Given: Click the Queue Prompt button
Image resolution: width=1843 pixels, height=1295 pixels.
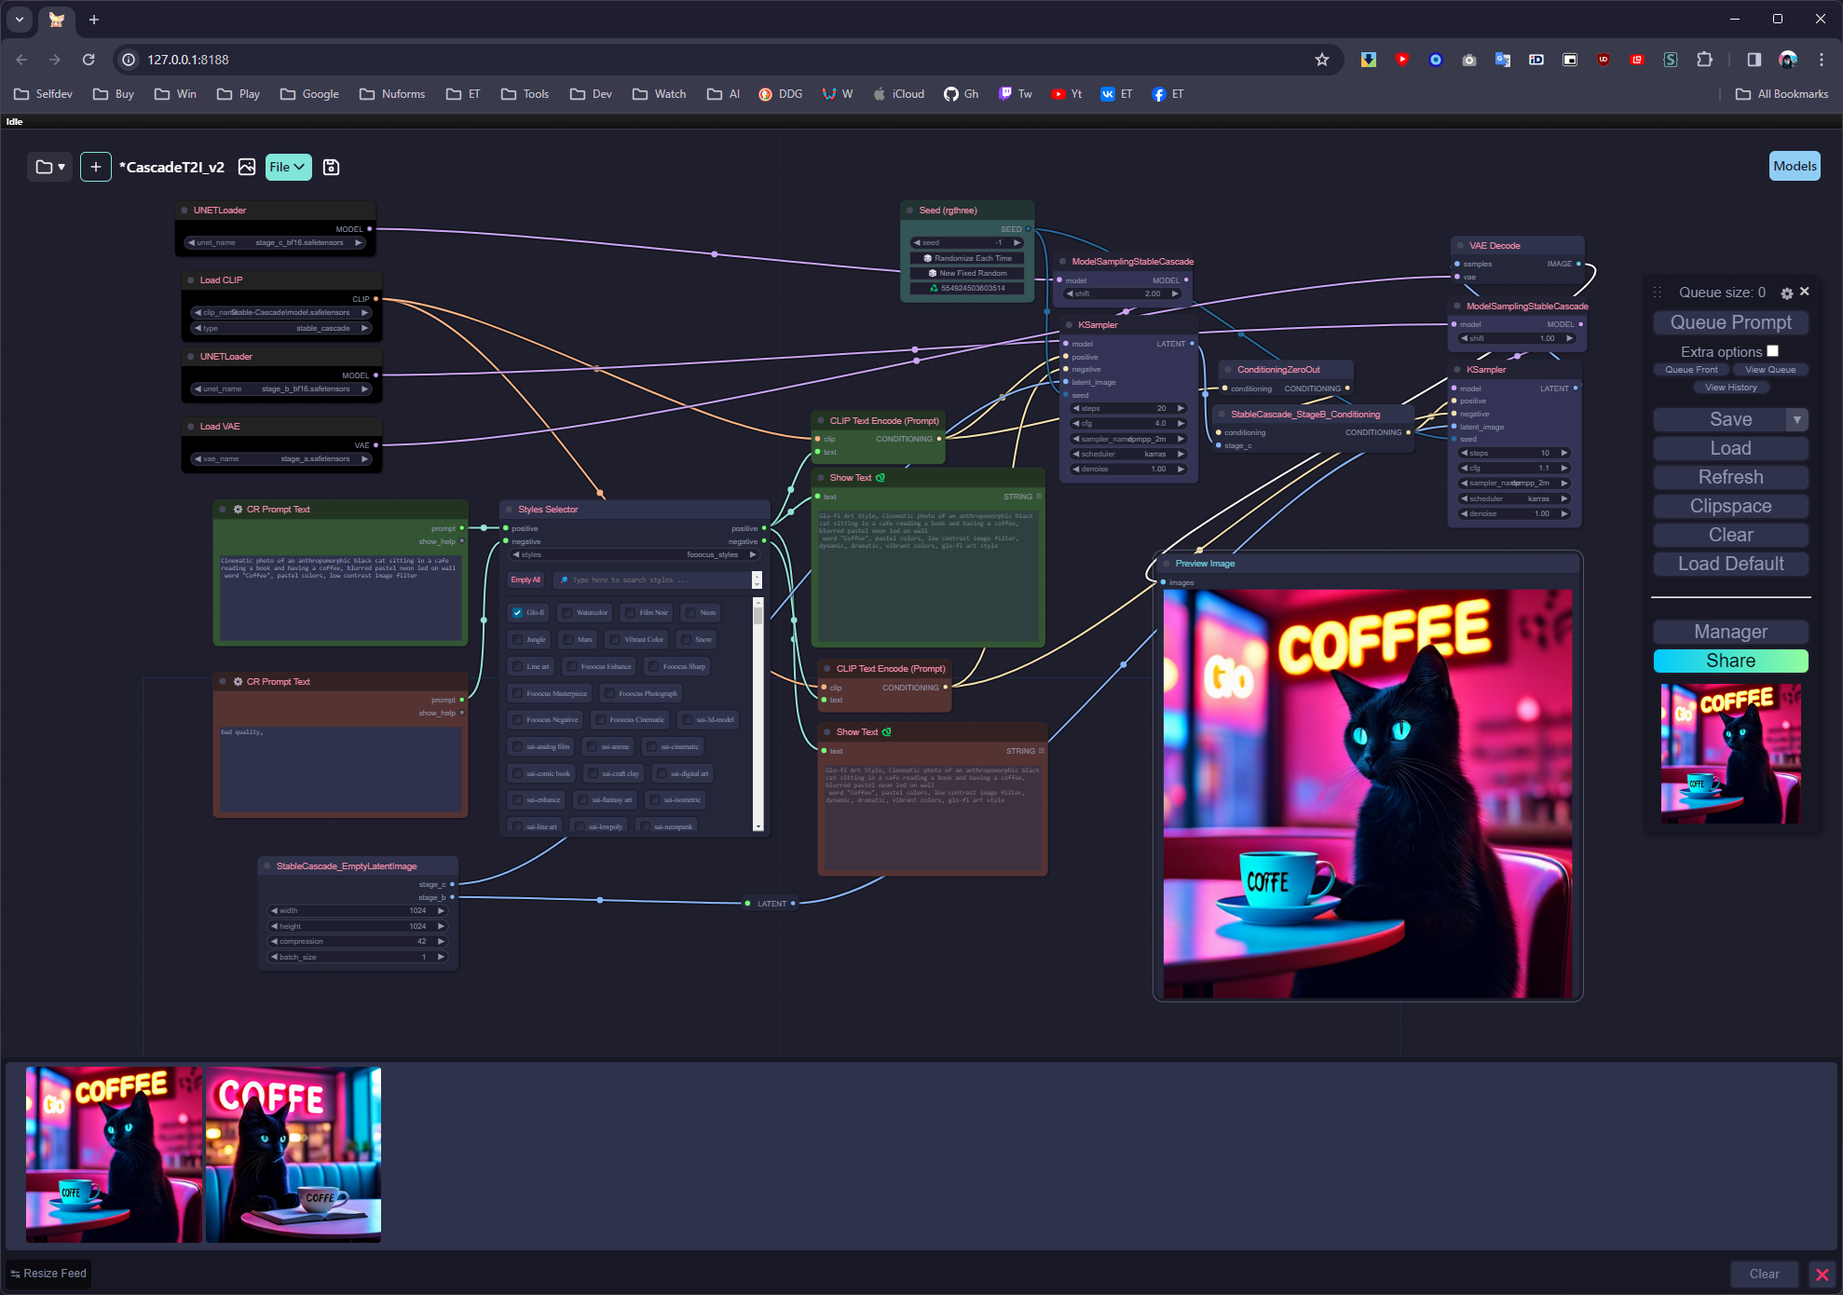Looking at the screenshot, I should tap(1730, 322).
